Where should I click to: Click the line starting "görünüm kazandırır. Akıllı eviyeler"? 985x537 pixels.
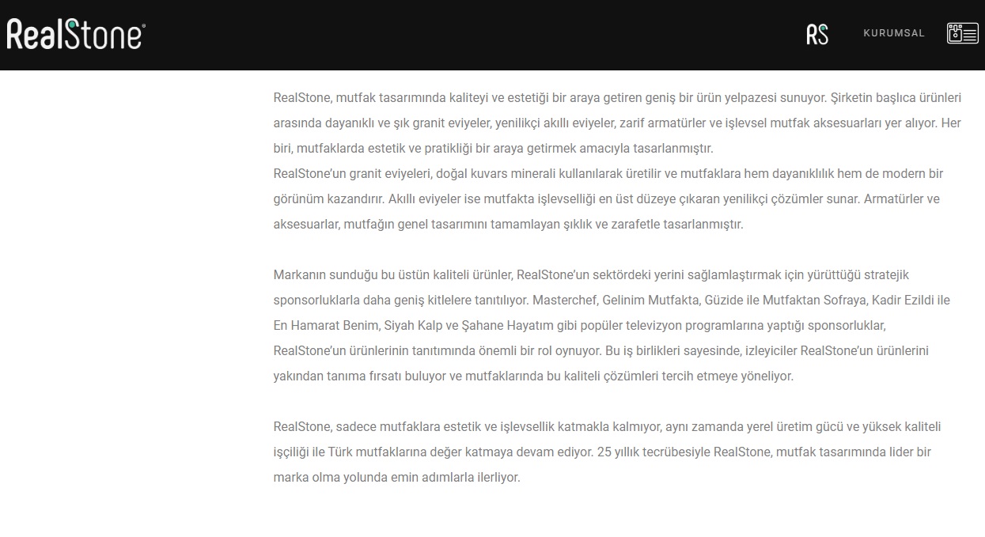click(x=606, y=199)
